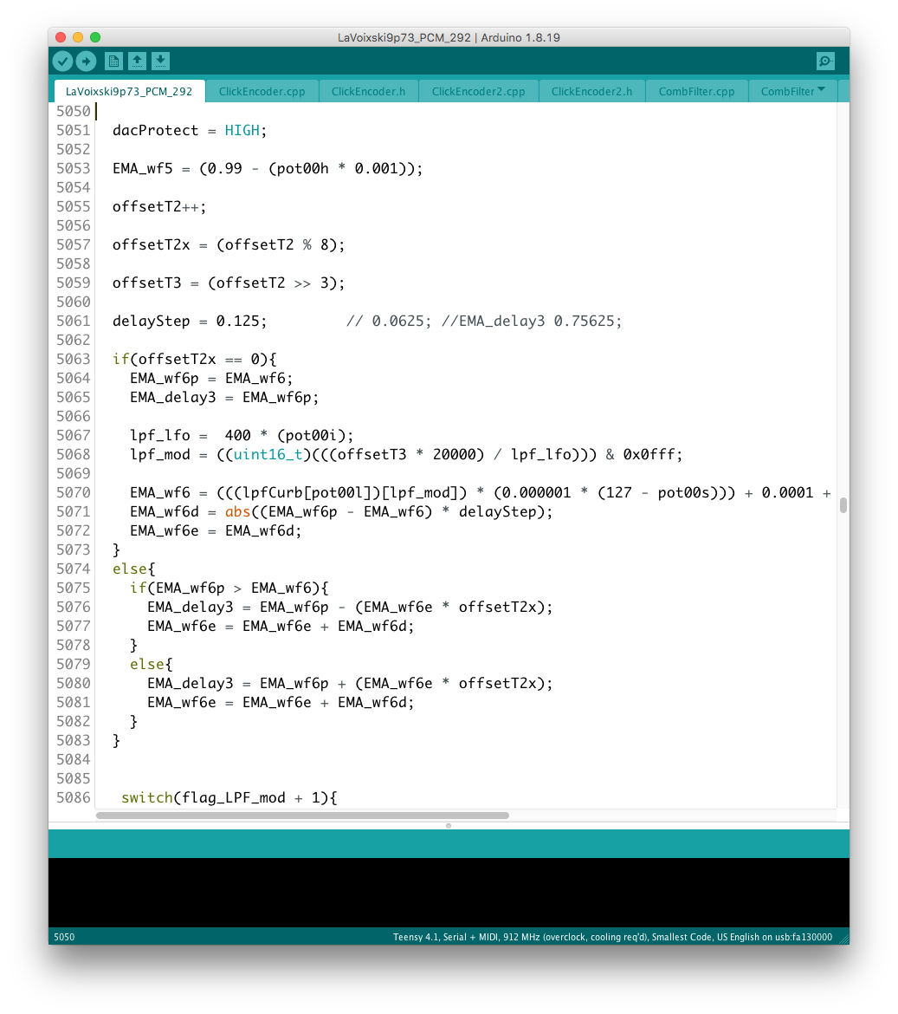Click the green full-screen window button
Viewport: 898px width, 1014px height.
point(95,37)
